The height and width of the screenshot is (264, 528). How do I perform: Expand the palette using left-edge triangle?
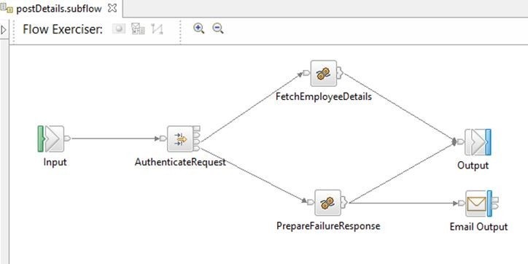(x=4, y=30)
